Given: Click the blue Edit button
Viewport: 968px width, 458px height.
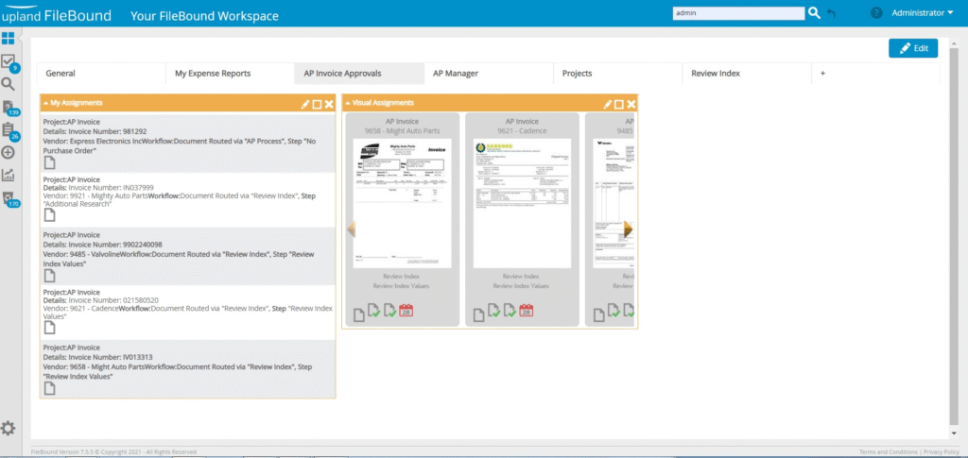Looking at the screenshot, I should [913, 48].
